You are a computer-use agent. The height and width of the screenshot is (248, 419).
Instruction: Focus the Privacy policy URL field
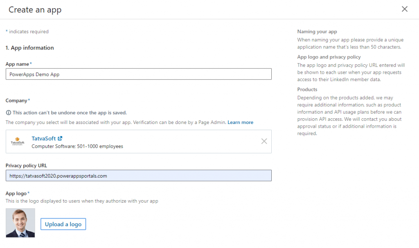tap(139, 176)
